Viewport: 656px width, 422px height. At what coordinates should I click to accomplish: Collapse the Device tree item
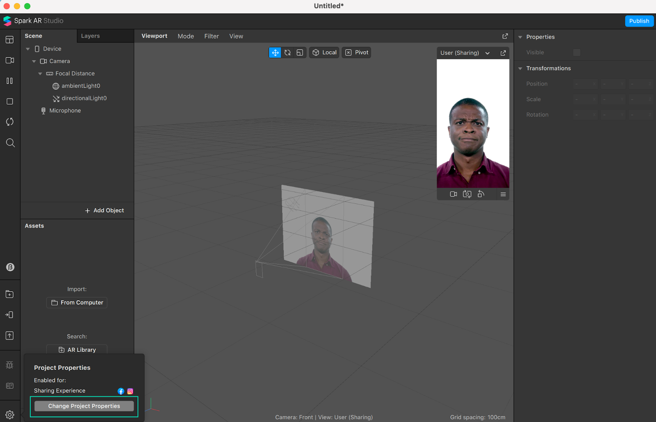click(28, 49)
